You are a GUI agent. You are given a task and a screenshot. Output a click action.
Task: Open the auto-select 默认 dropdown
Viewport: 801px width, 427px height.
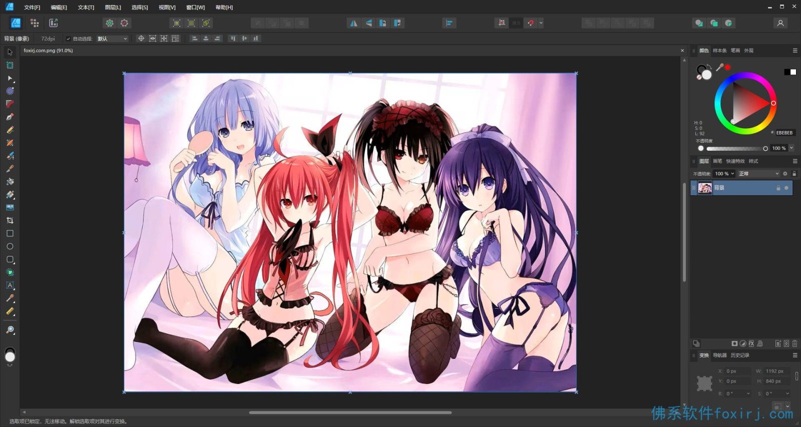tap(113, 39)
